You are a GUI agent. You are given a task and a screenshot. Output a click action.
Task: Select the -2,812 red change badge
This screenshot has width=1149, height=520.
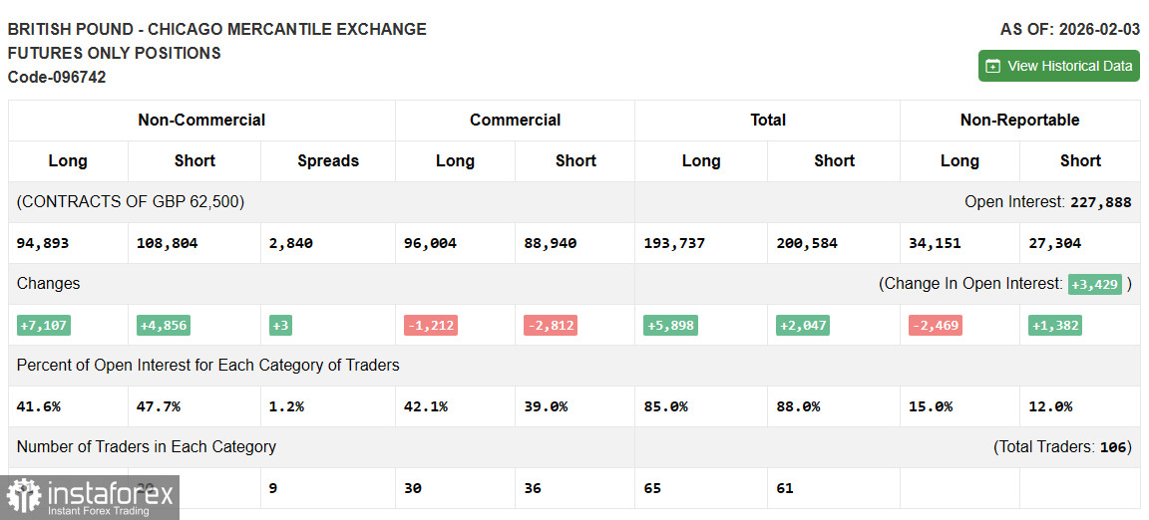550,326
